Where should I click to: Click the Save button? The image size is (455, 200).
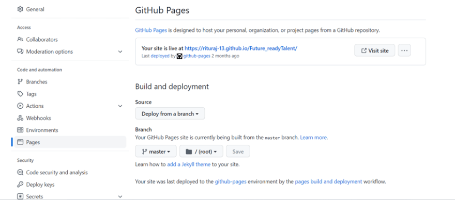coord(238,152)
